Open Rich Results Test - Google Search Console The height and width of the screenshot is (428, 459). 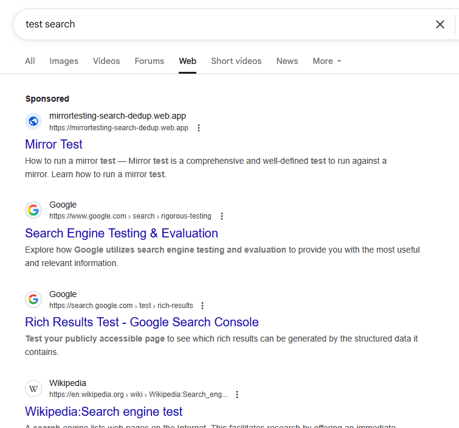[x=142, y=322]
